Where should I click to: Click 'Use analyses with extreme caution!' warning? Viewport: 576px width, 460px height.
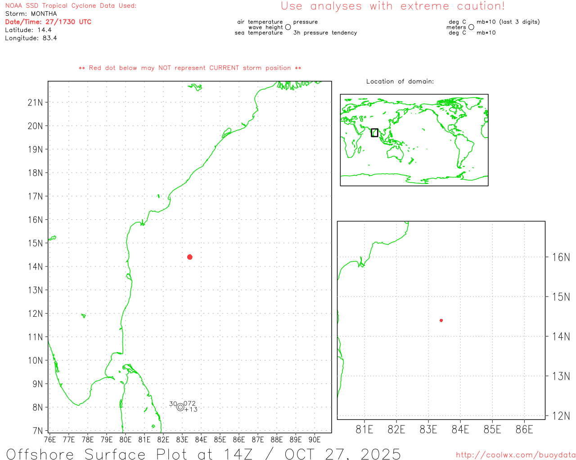tap(392, 6)
